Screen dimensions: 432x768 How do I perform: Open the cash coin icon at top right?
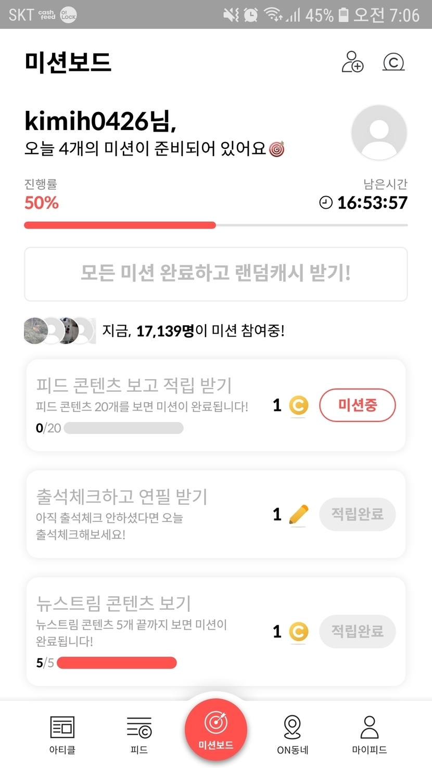(x=393, y=62)
